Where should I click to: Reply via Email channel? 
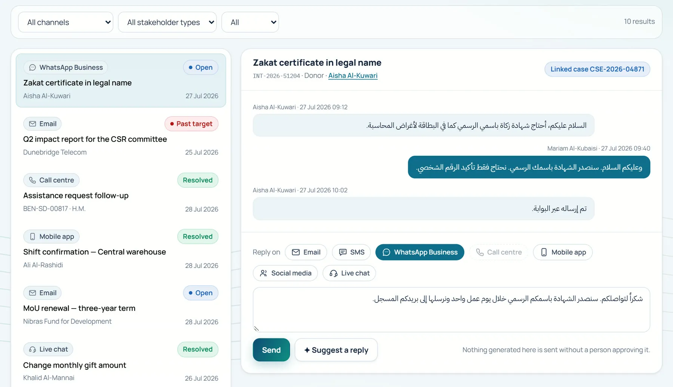click(306, 253)
